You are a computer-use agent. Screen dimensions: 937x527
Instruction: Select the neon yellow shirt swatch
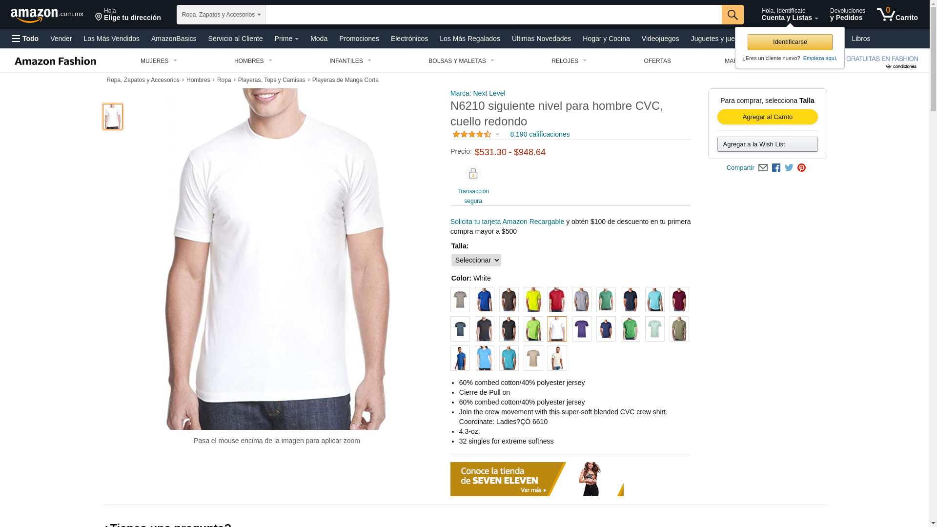tap(533, 300)
